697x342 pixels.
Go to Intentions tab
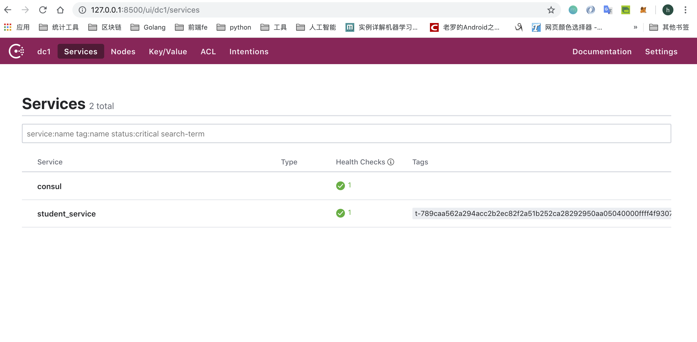tap(249, 52)
